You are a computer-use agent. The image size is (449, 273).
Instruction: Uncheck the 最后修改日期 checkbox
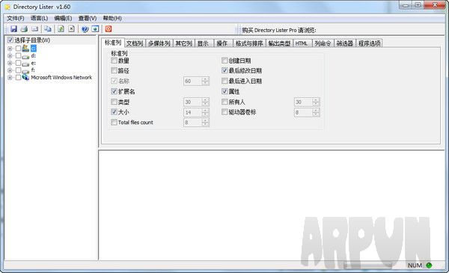(224, 70)
